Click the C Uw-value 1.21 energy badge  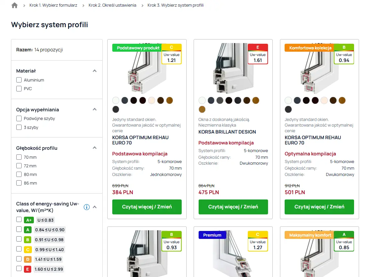[171, 54]
